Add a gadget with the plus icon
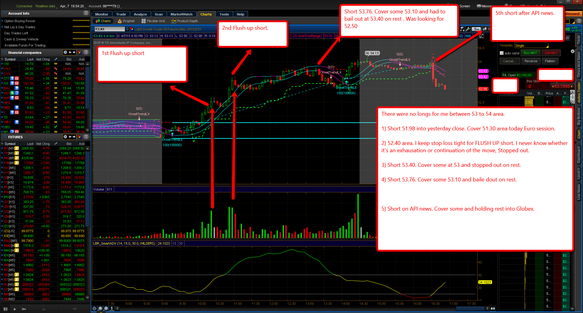Screen dimensions: 583x313 [14, 309]
